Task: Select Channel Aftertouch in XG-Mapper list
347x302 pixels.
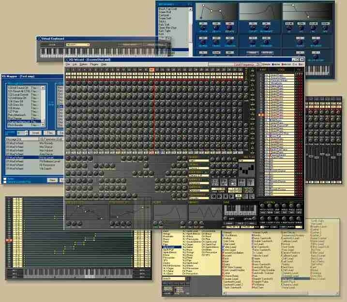Action: [x=24, y=121]
